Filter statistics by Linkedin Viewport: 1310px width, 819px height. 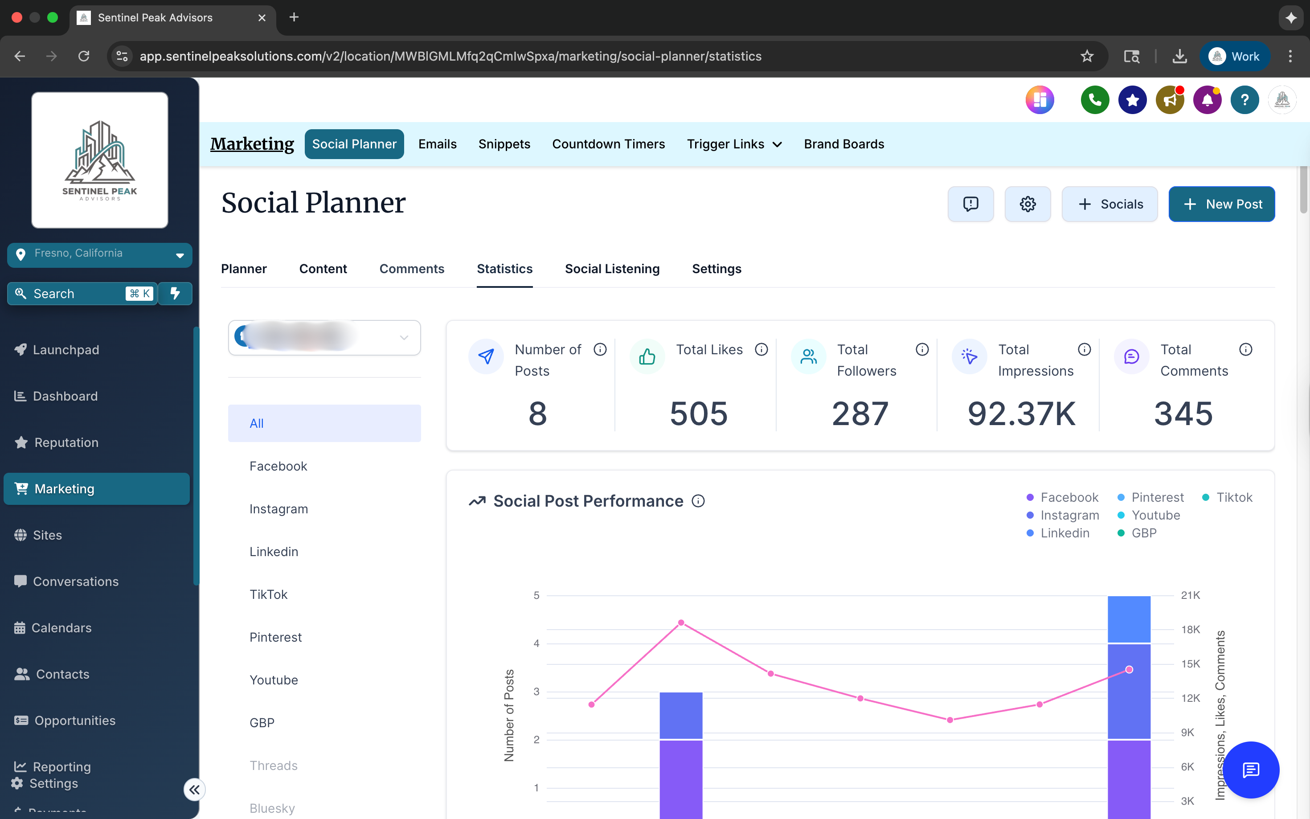tap(324, 552)
